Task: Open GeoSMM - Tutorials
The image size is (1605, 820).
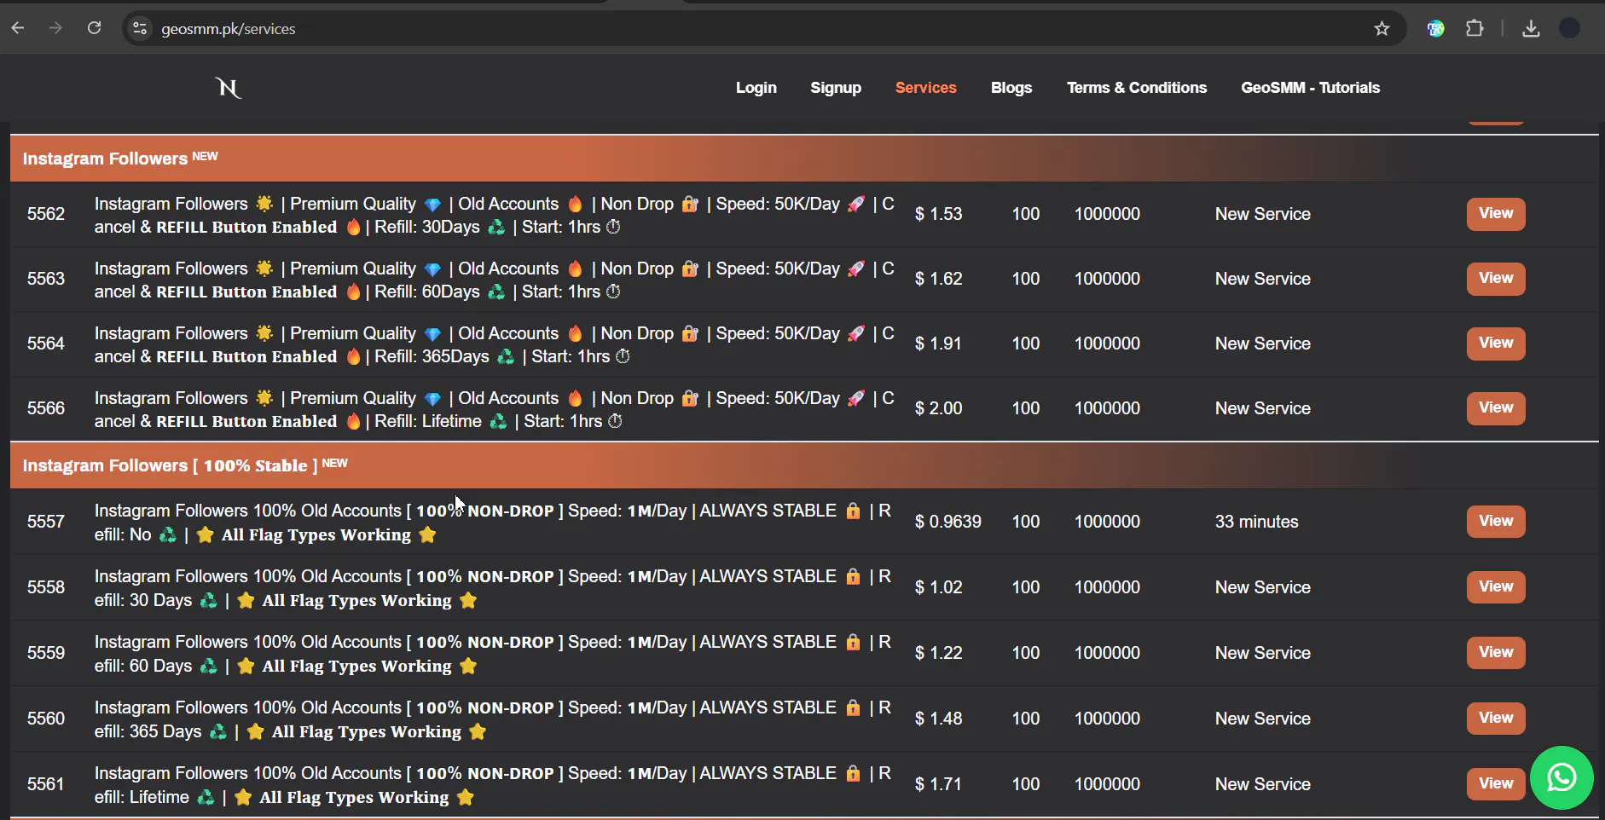Action: tap(1310, 88)
